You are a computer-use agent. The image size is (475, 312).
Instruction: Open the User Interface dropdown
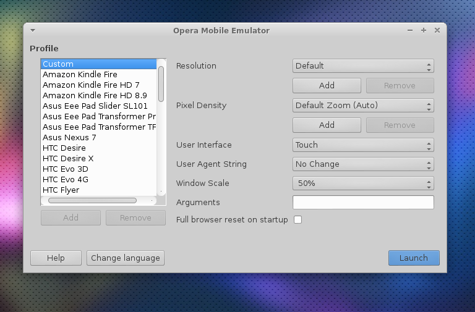(363, 145)
